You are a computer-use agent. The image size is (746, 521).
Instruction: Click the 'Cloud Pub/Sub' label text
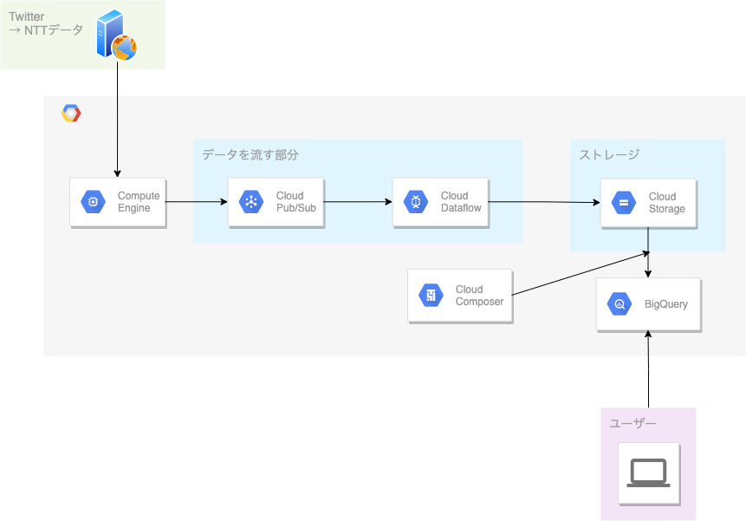point(296,202)
